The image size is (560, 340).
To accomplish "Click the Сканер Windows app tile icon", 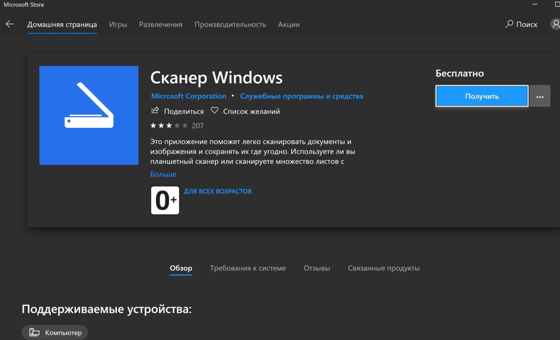I will (x=89, y=115).
